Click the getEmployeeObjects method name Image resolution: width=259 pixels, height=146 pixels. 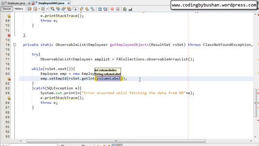[x=129, y=45]
